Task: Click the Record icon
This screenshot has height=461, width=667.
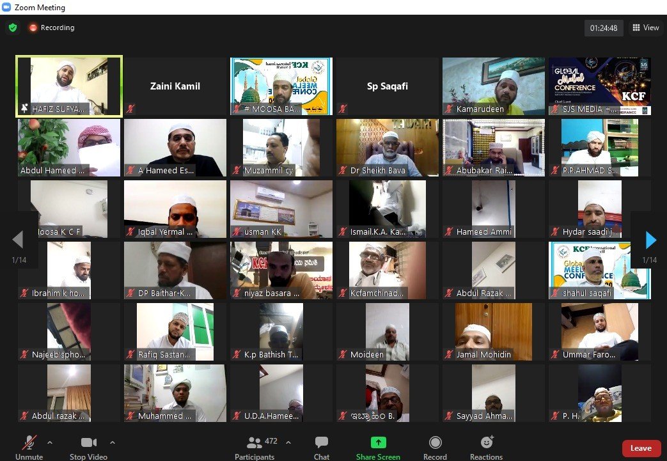Action: [x=435, y=442]
